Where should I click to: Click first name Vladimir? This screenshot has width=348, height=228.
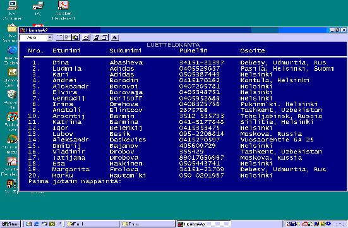(68, 152)
